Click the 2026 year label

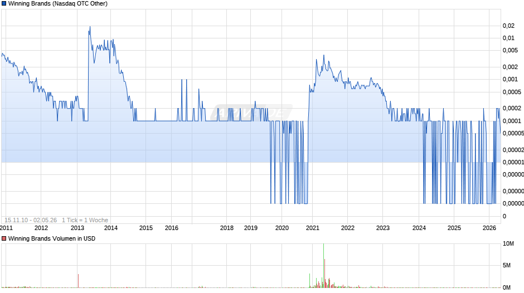(489, 228)
